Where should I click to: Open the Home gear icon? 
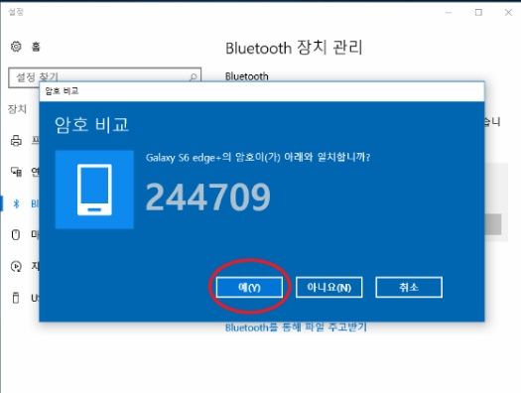click(16, 47)
